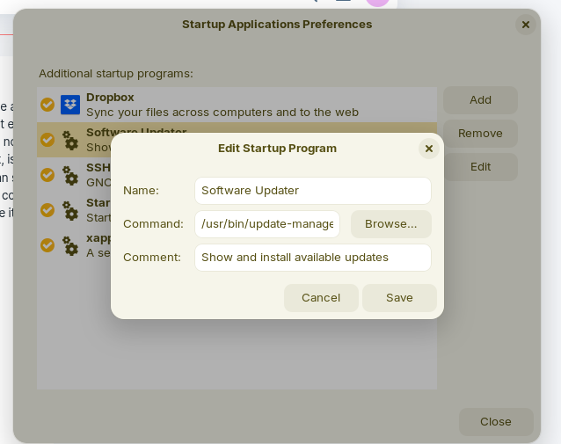Close the Startup Applications Preferences window
Viewport: 561px width, 444px height.
pyautogui.click(x=526, y=25)
